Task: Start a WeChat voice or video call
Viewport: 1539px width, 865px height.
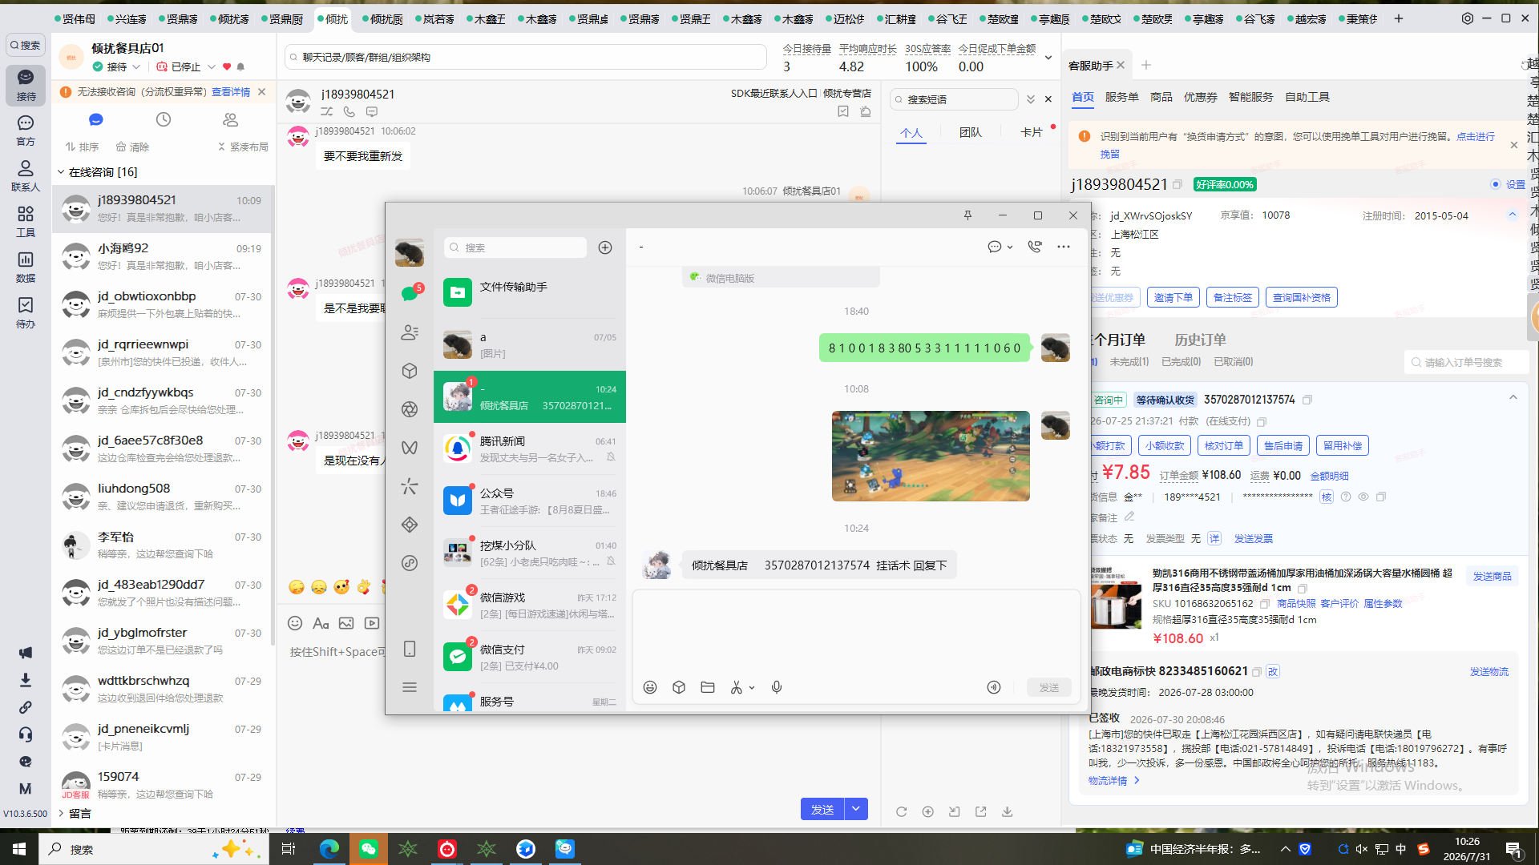Action: pyautogui.click(x=1035, y=247)
